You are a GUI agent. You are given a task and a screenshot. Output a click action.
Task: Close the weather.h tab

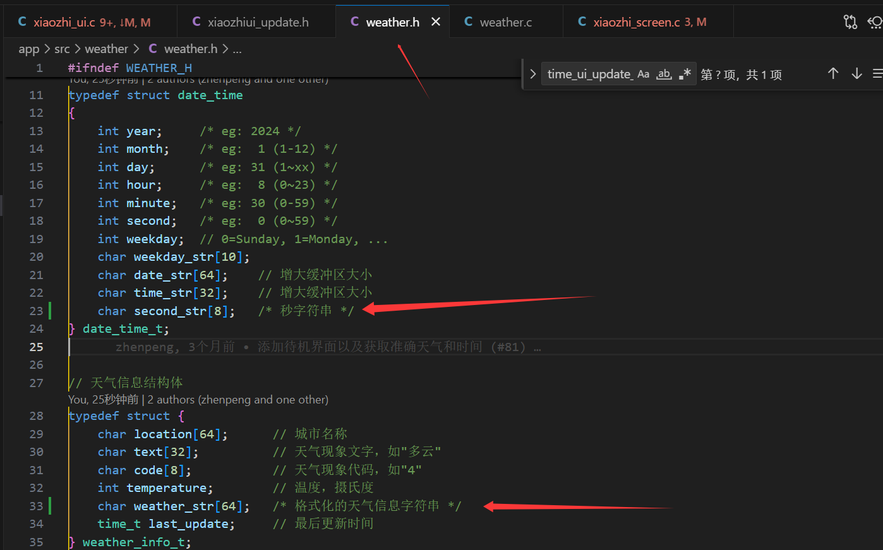click(x=435, y=22)
